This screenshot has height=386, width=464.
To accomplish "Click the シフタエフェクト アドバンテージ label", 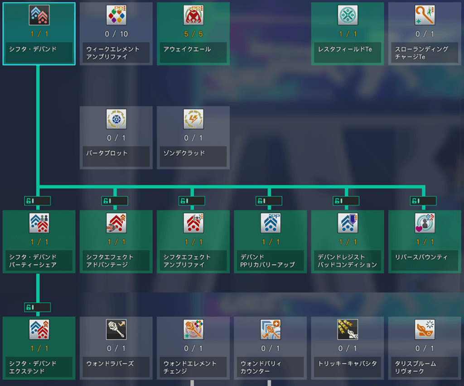I will click(116, 261).
